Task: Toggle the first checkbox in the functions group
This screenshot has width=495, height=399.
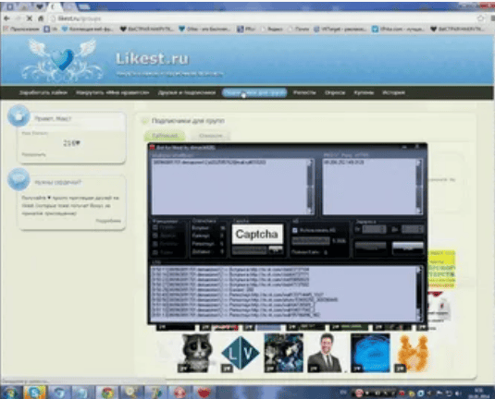Action: coord(155,227)
